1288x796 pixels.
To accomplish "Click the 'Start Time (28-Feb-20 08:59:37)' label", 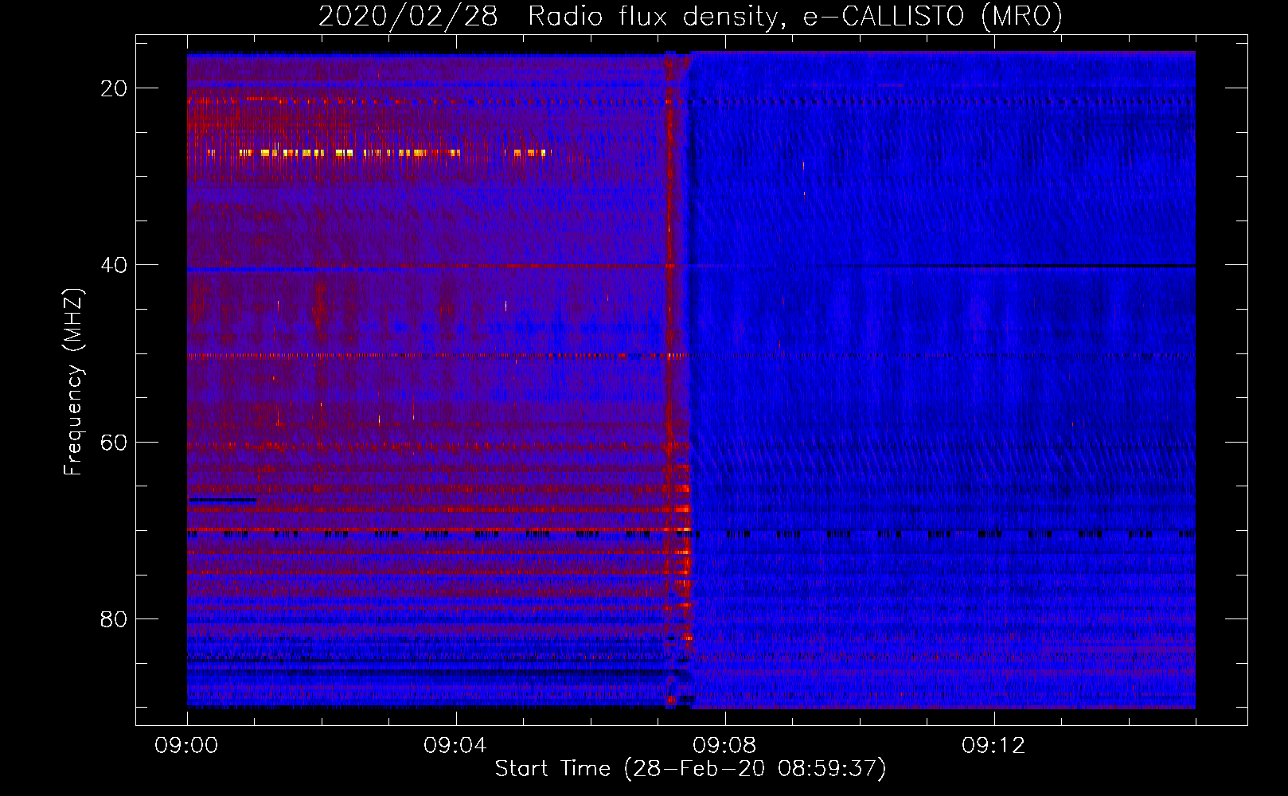I will click(690, 769).
